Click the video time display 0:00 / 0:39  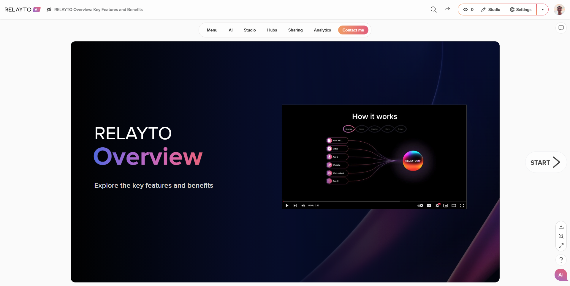[x=314, y=206]
